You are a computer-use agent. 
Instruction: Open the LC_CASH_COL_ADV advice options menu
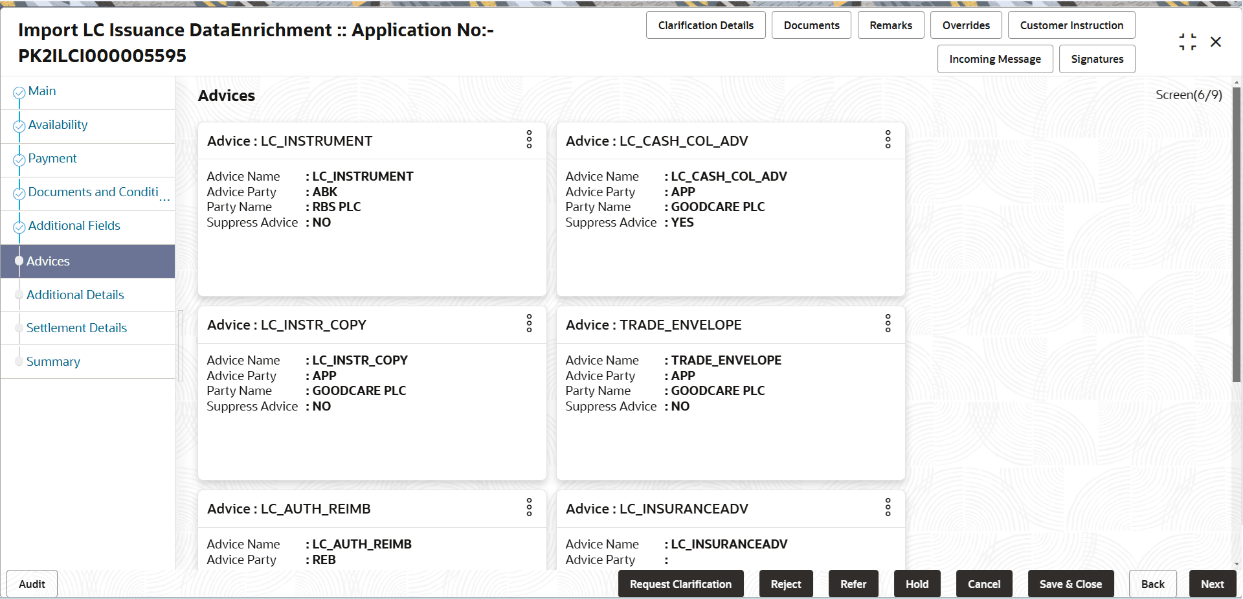[888, 139]
